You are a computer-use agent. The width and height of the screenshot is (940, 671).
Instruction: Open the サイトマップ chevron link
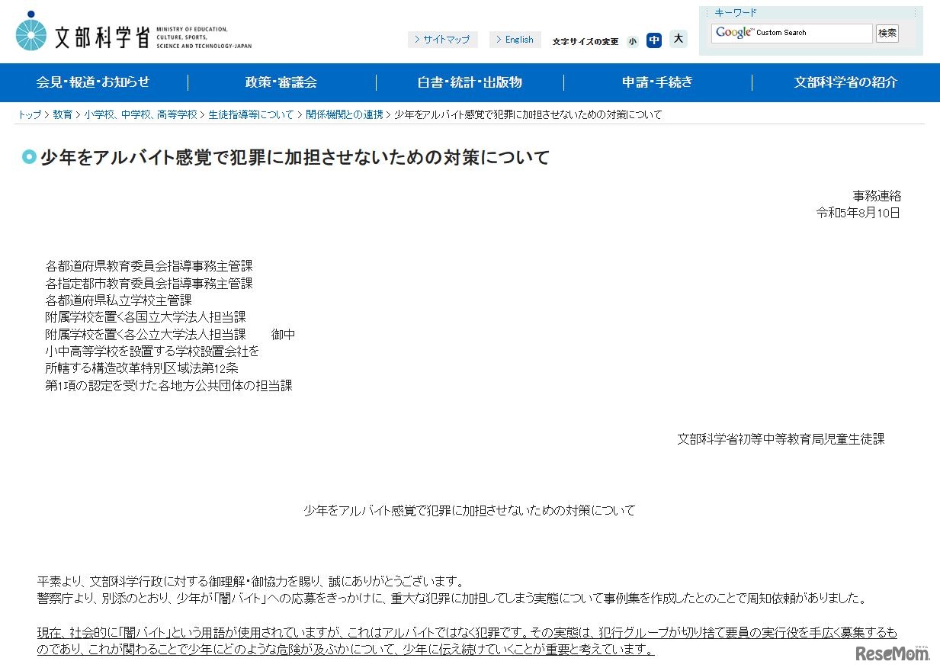[443, 39]
